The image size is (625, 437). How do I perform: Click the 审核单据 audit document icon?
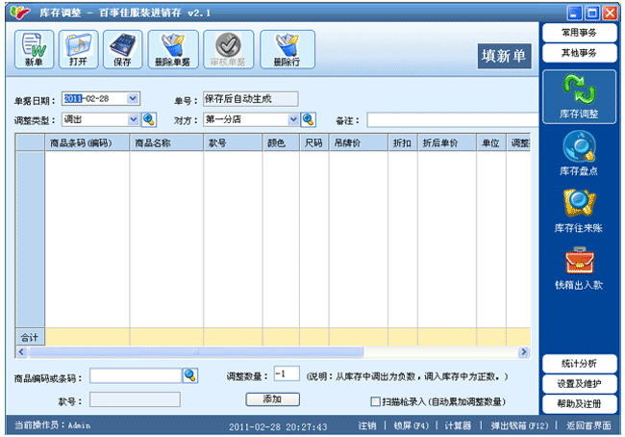click(228, 49)
